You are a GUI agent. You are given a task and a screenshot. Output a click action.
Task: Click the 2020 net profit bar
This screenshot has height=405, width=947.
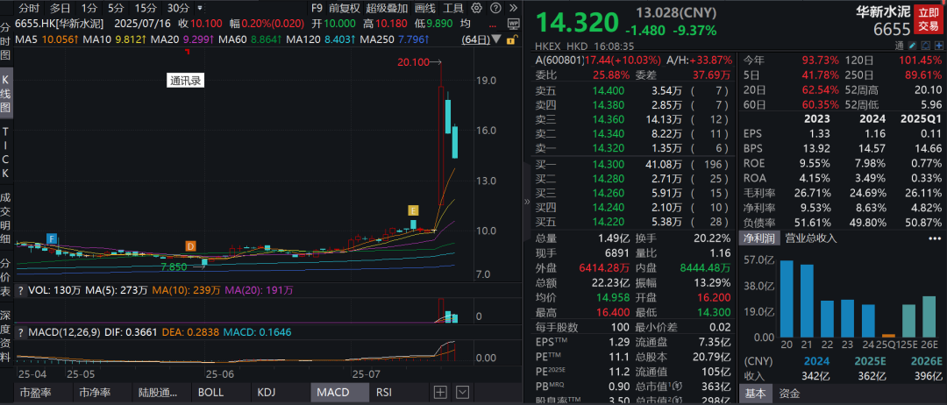tap(787, 299)
